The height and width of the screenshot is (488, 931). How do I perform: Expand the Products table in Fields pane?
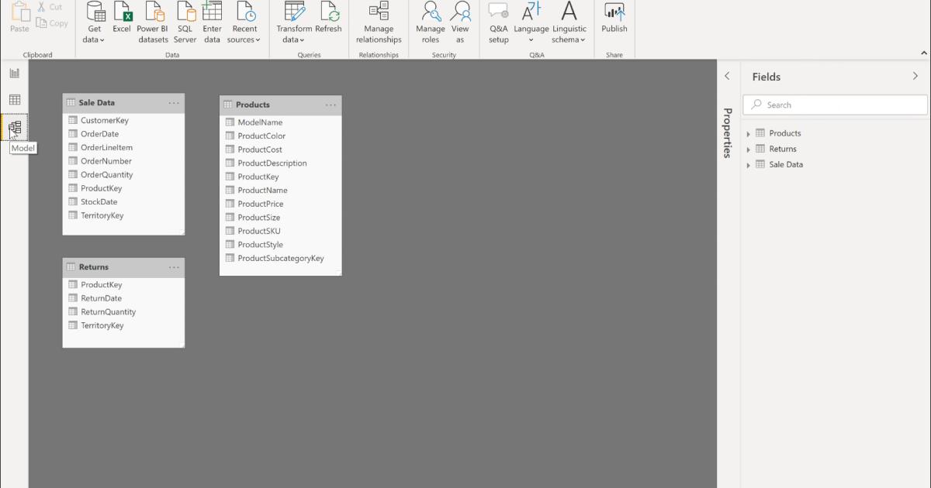pyautogui.click(x=748, y=132)
